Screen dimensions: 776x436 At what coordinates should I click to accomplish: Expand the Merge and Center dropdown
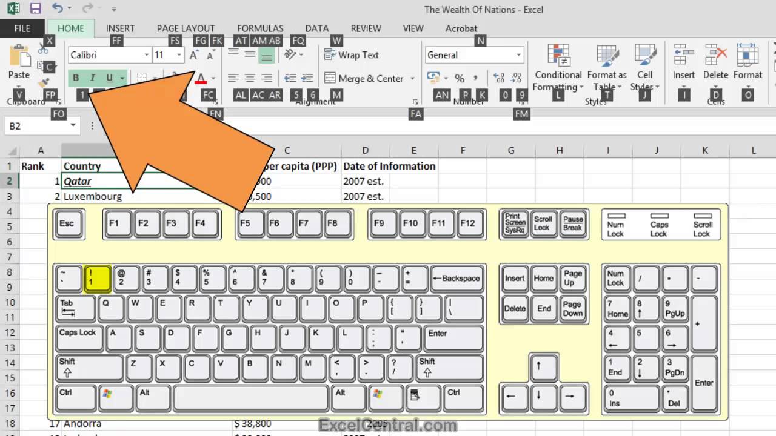[x=413, y=78]
